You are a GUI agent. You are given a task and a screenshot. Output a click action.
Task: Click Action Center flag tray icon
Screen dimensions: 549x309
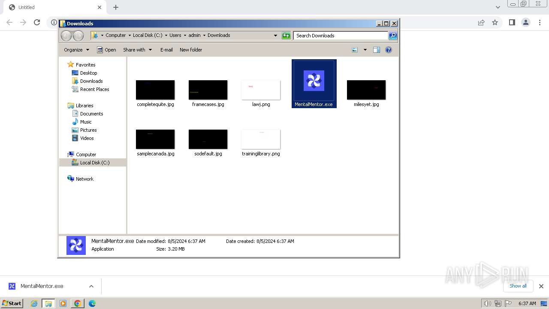pos(509,303)
